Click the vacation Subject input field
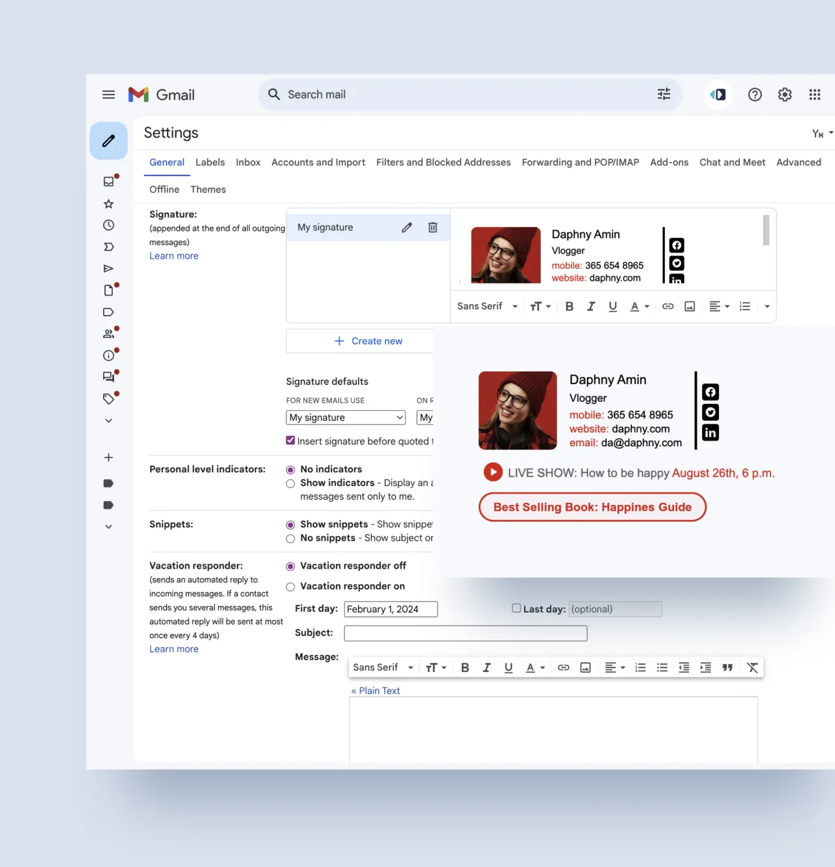The image size is (835, 867). point(466,633)
